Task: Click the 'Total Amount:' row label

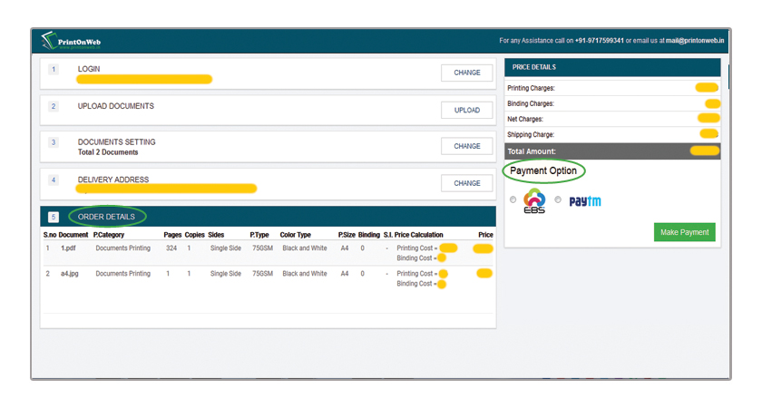Action: point(532,151)
